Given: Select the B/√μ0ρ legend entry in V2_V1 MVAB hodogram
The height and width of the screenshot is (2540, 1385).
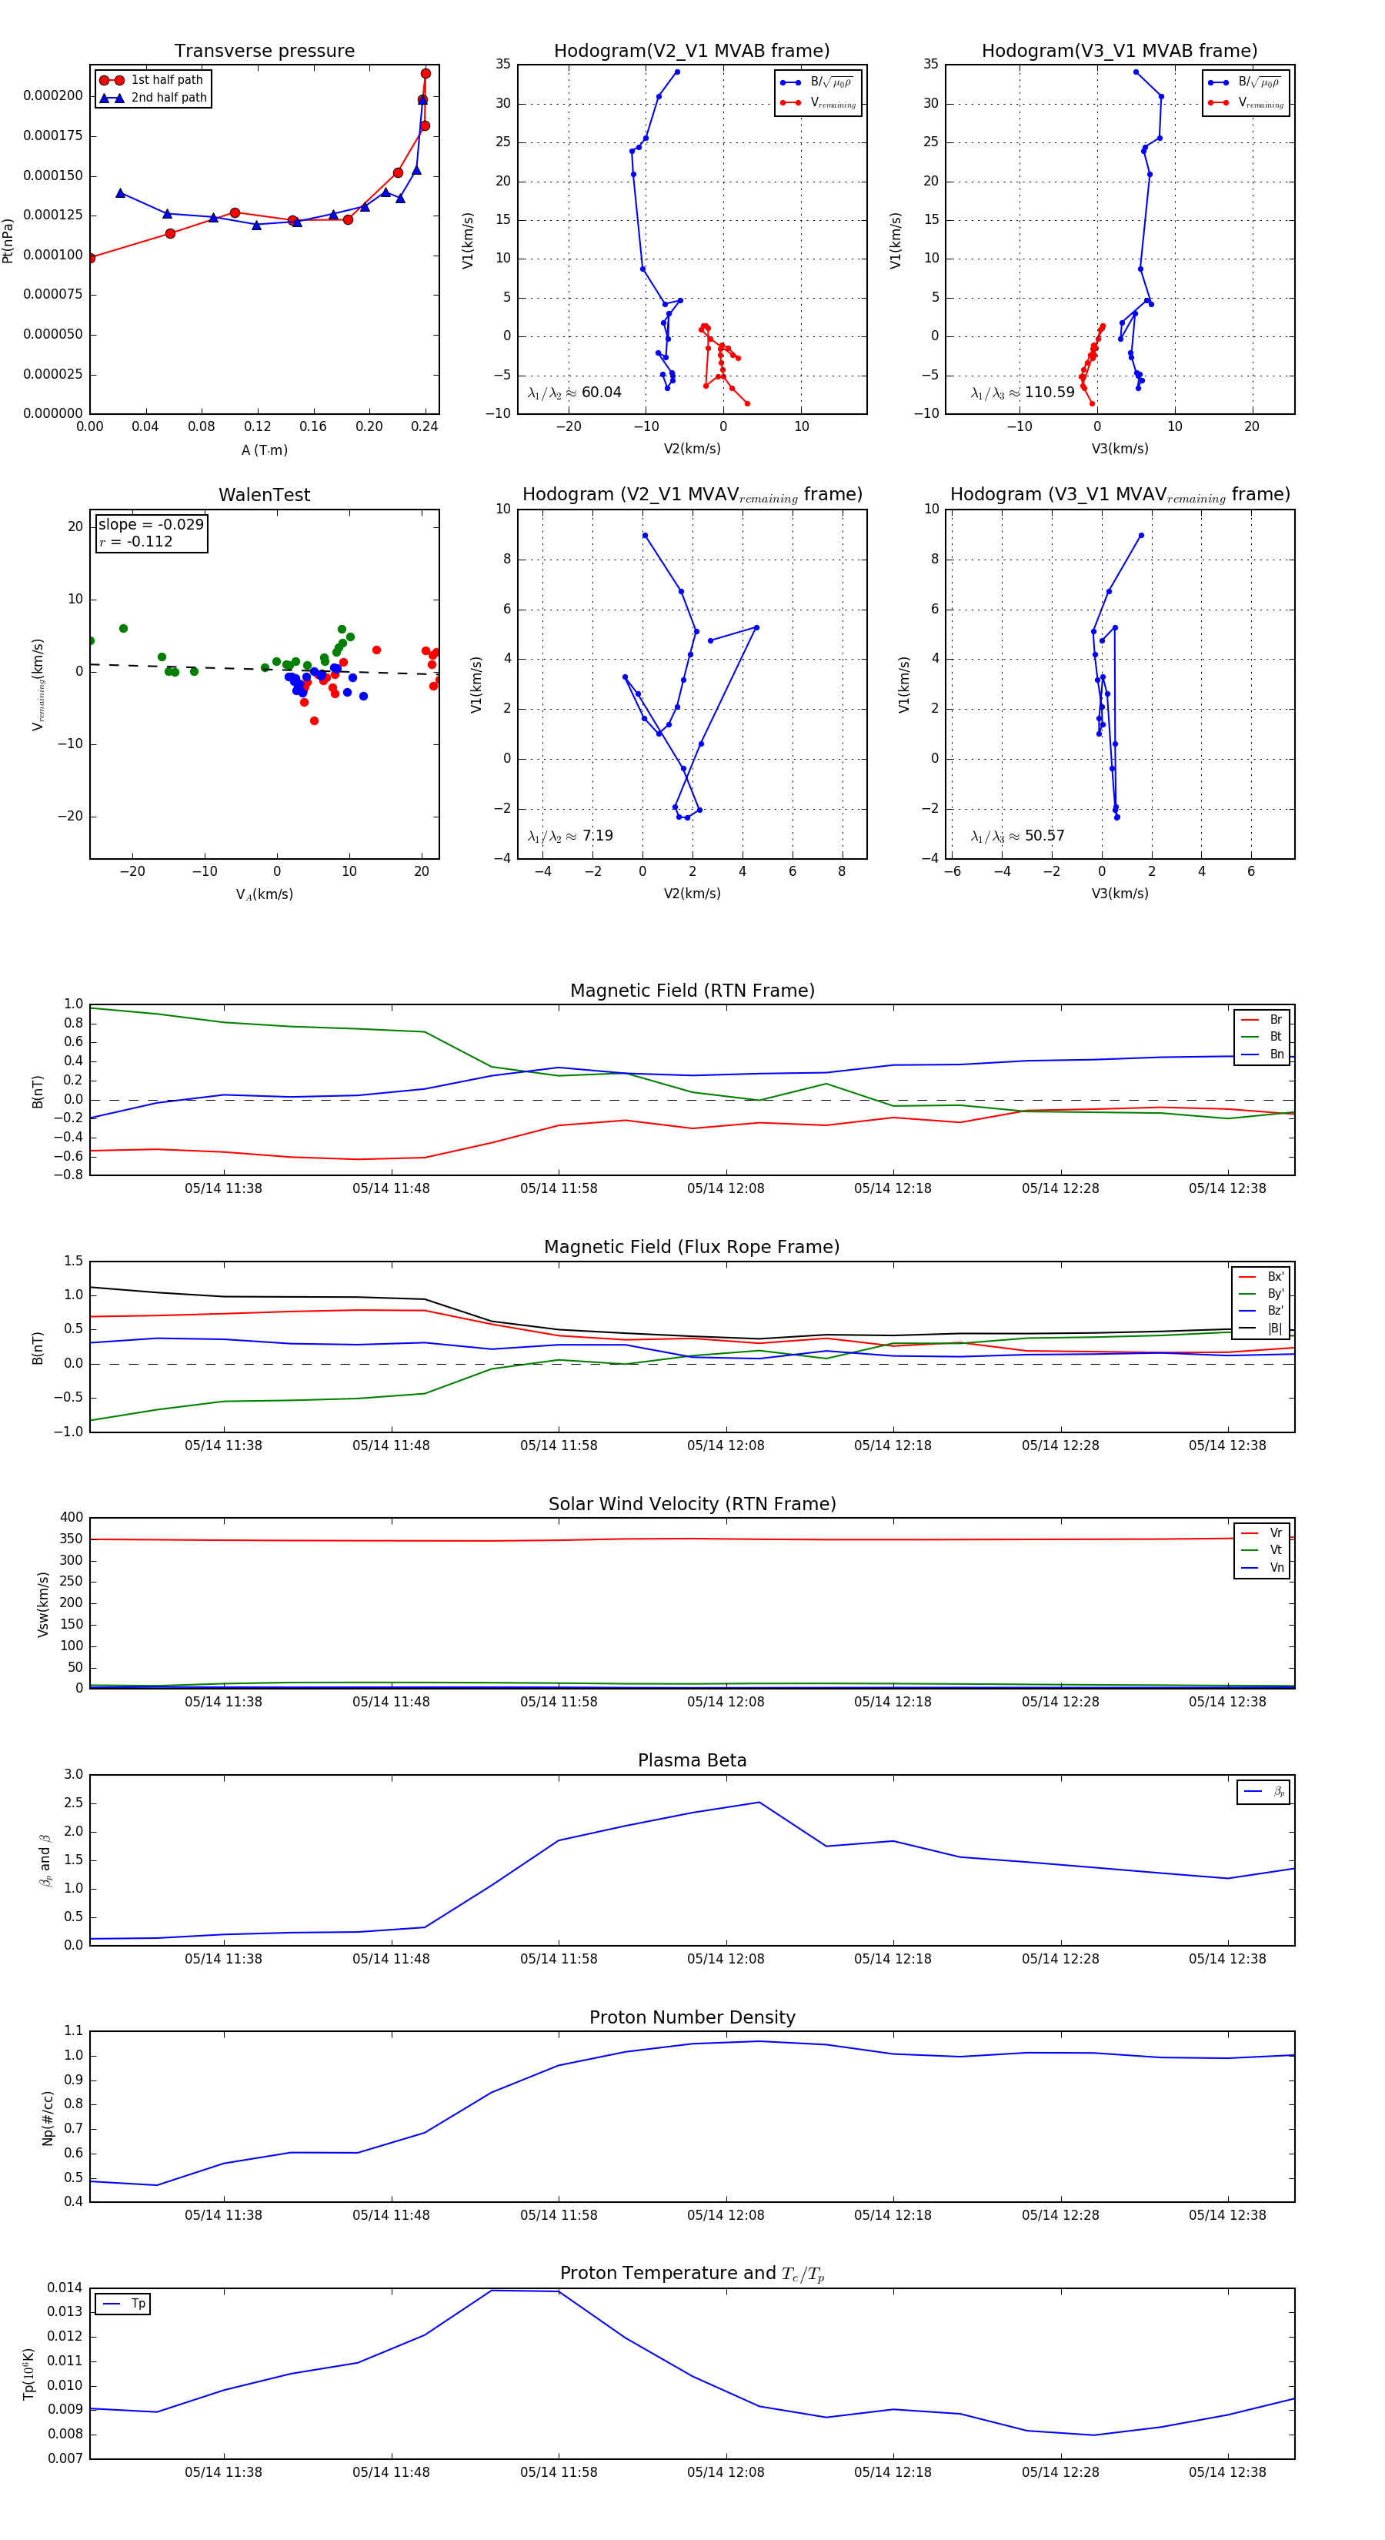Looking at the screenshot, I should click(817, 83).
